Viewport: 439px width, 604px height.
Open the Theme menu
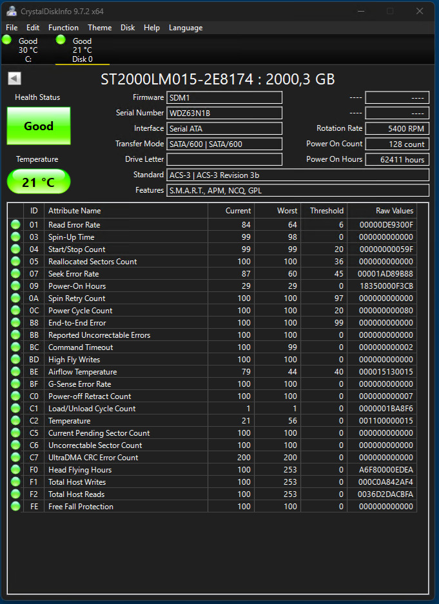click(x=100, y=28)
